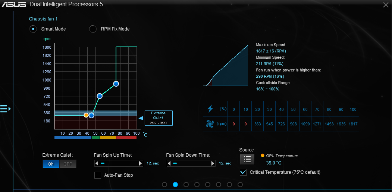Increase Fan Spin Down Time right arrow
Screen dimensions: 392x192
[213, 163]
